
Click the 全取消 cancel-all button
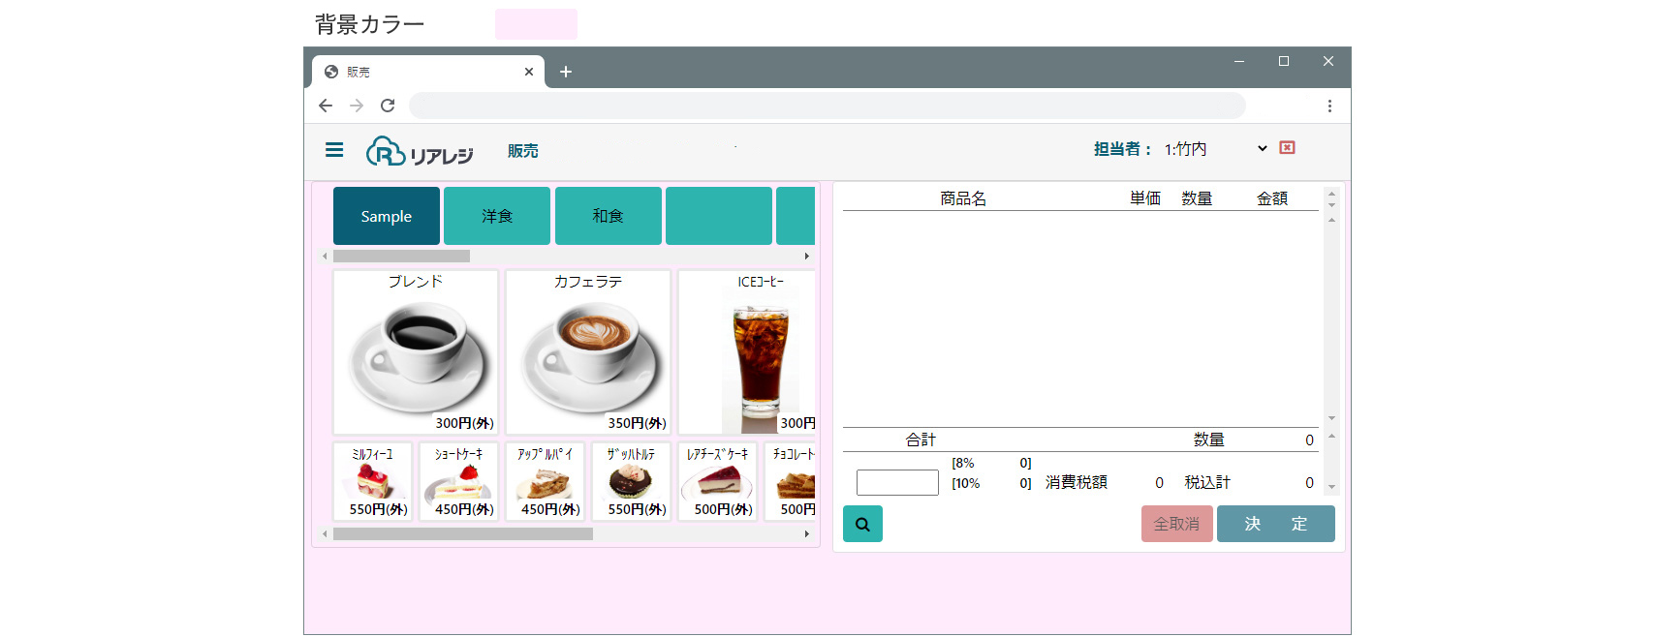(x=1177, y=524)
